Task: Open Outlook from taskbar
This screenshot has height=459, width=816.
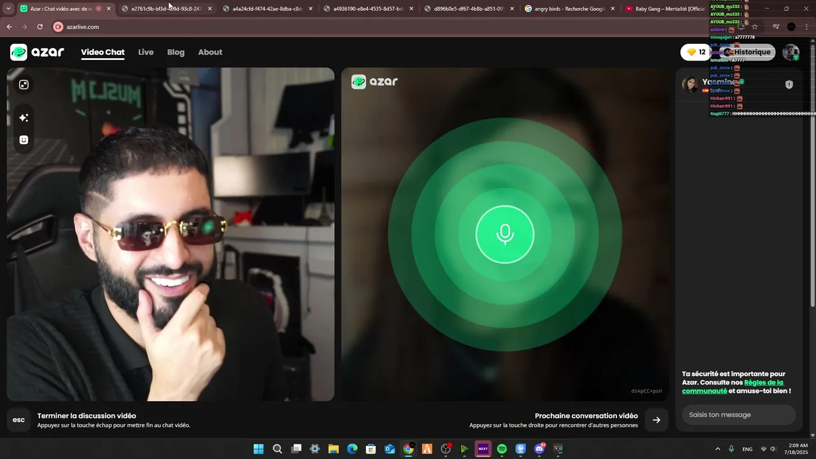Action: coord(390,449)
